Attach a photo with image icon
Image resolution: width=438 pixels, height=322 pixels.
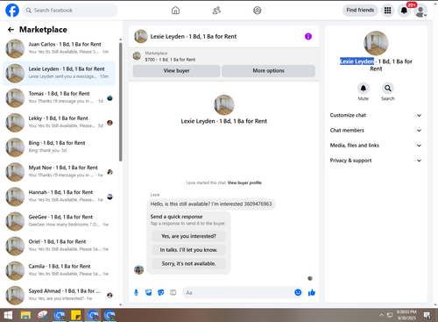[149, 292]
